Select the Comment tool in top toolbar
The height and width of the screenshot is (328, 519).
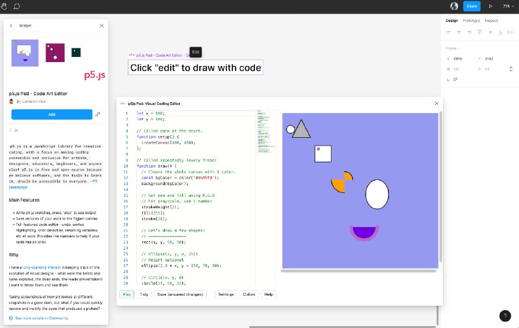click(17, 6)
